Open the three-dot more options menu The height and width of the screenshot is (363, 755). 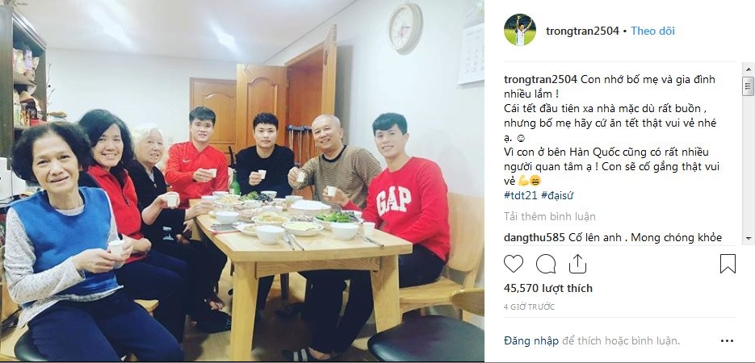click(727, 341)
